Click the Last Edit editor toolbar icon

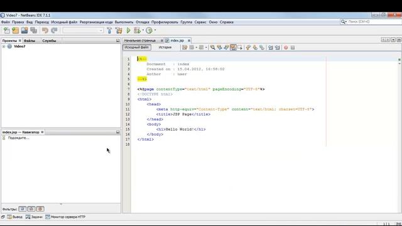tap(185, 48)
